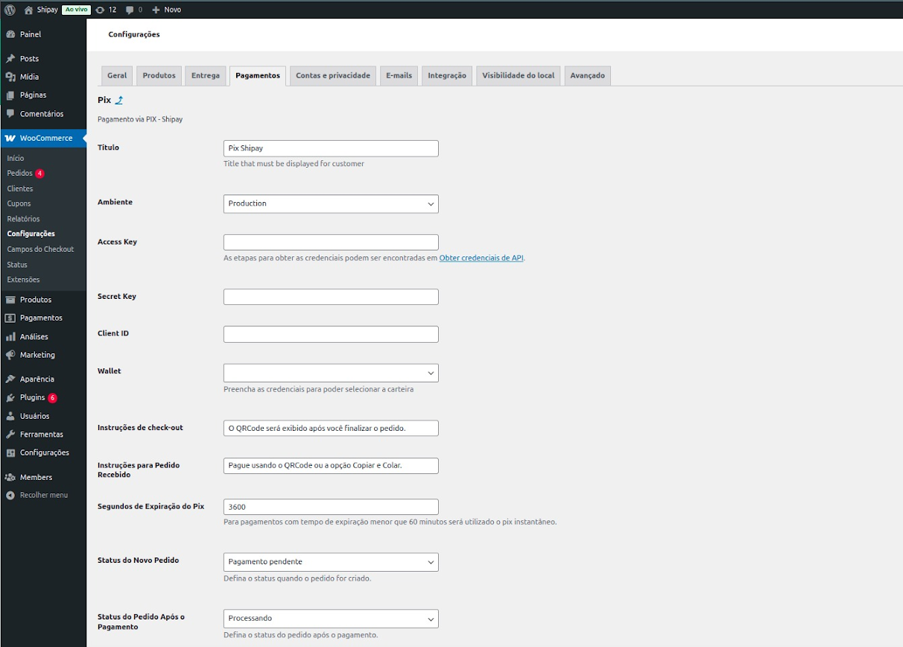
Task: Open the Pedidos submenu item
Action: coord(20,174)
